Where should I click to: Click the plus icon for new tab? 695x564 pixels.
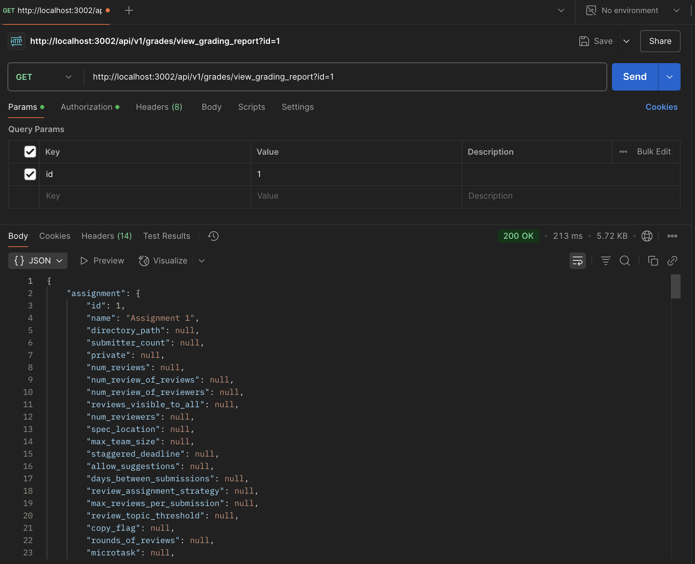coord(129,10)
